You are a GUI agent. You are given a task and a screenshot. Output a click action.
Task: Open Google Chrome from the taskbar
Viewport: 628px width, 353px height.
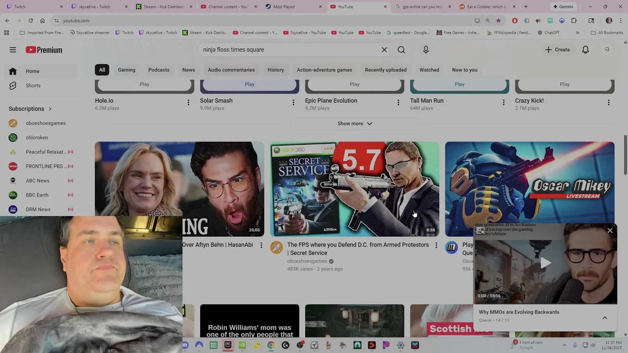(271, 345)
